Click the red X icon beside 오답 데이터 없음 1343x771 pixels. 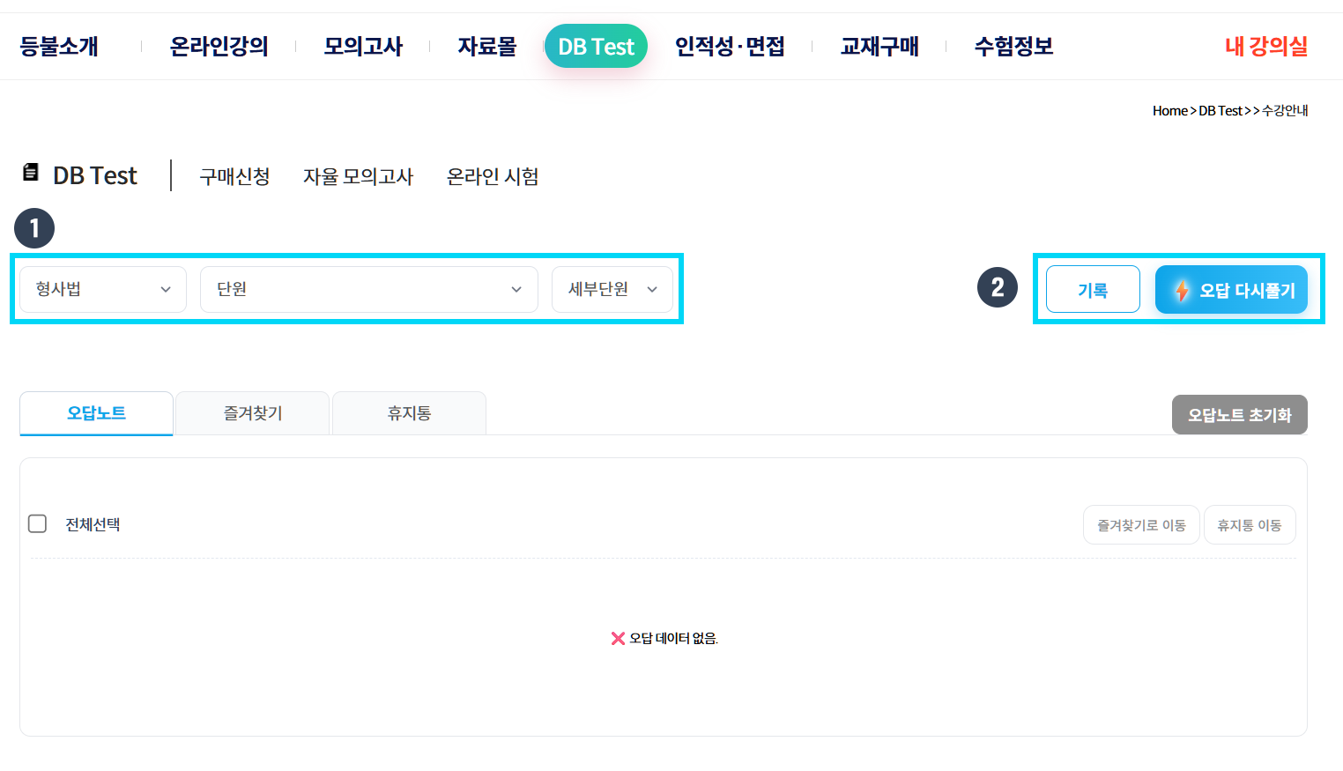click(x=618, y=639)
